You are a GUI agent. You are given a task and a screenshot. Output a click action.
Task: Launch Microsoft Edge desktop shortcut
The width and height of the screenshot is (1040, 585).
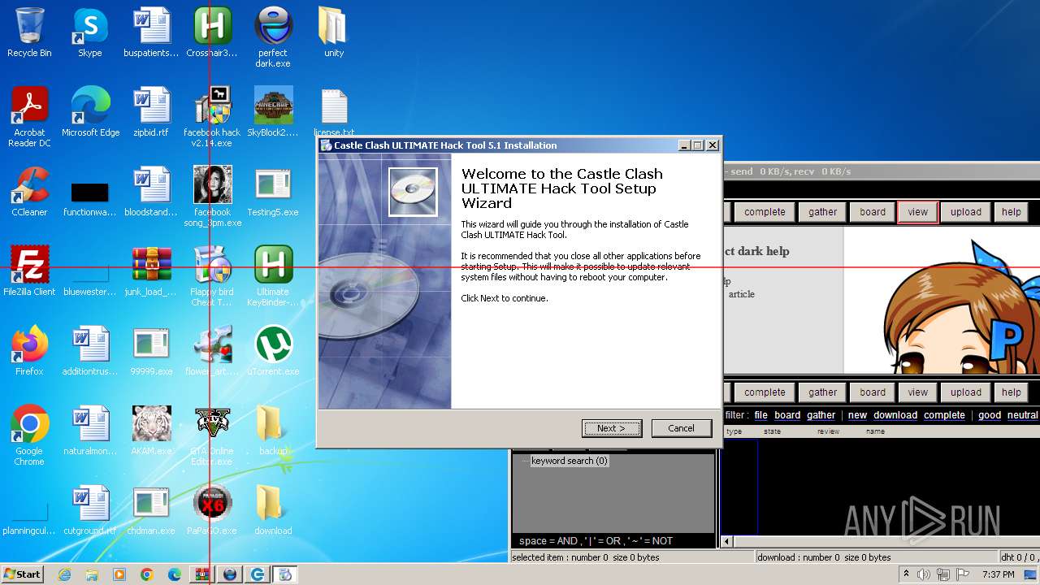[x=90, y=113]
